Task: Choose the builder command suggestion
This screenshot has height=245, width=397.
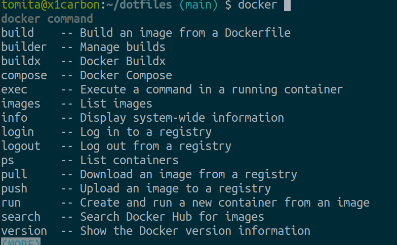Action: (x=24, y=47)
